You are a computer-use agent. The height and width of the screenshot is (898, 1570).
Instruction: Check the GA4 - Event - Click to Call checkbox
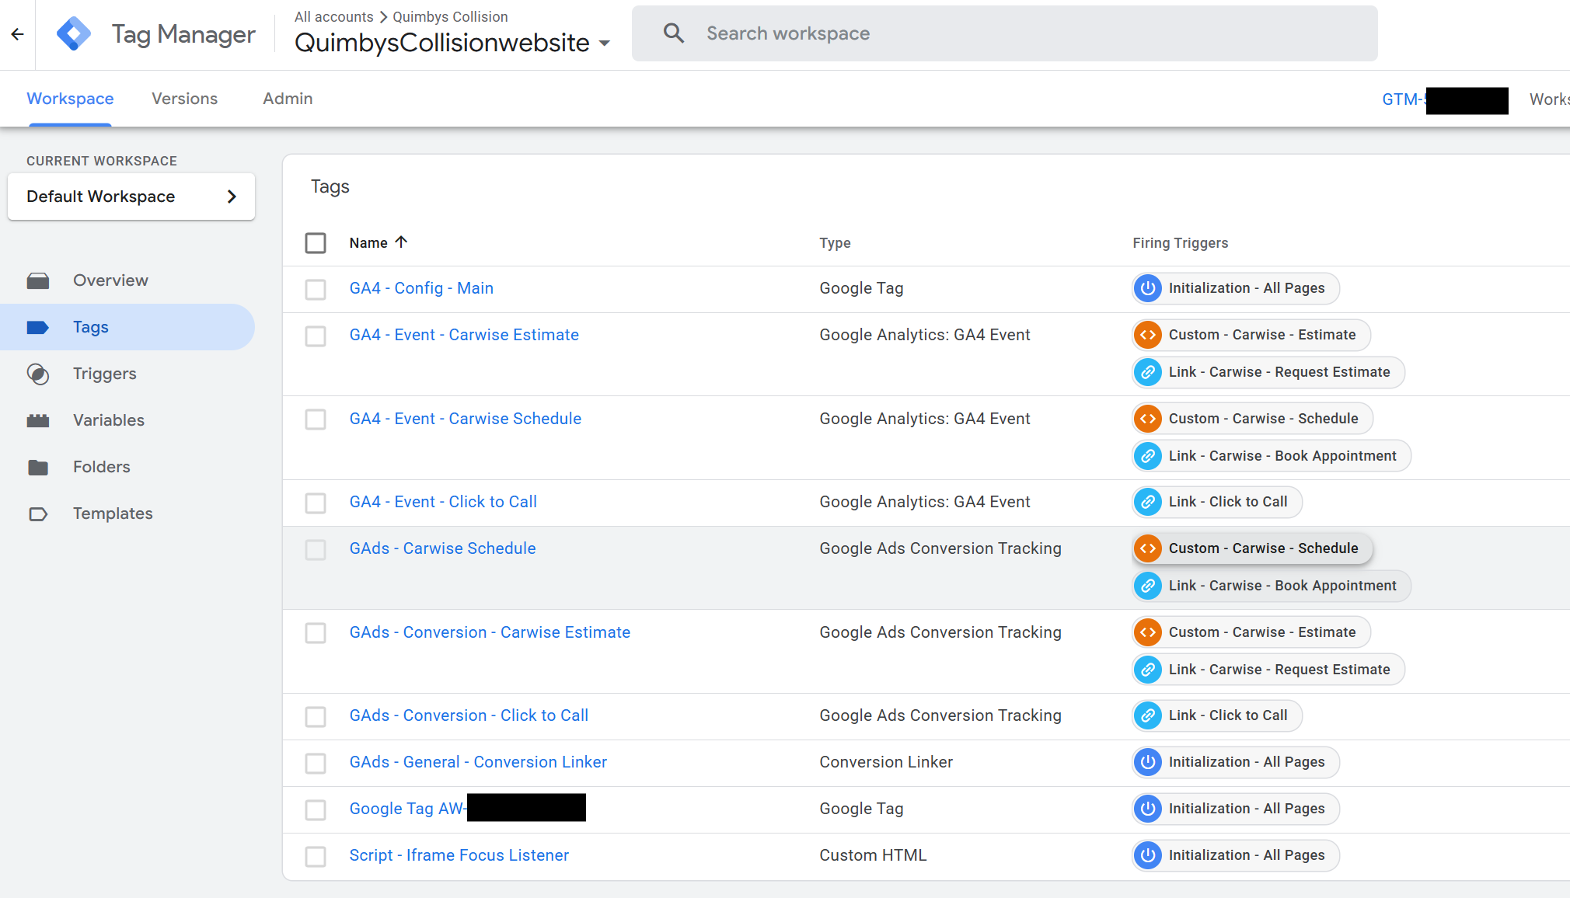tap(316, 503)
